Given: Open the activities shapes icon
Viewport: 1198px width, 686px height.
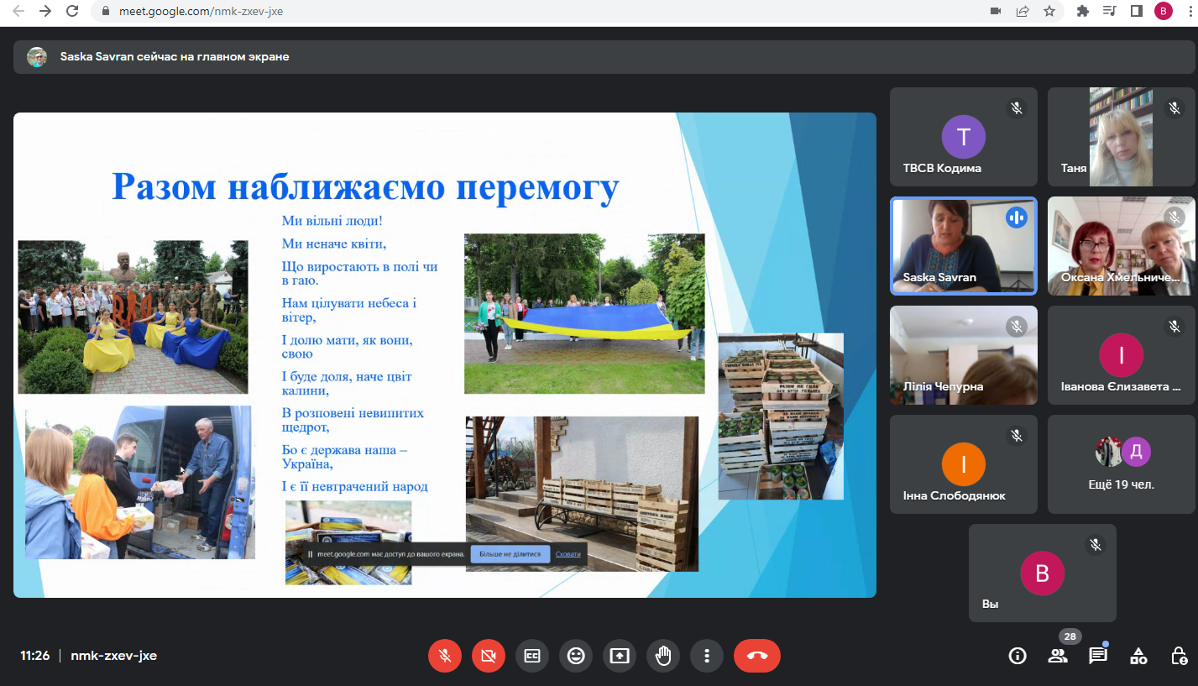Looking at the screenshot, I should 1138,656.
